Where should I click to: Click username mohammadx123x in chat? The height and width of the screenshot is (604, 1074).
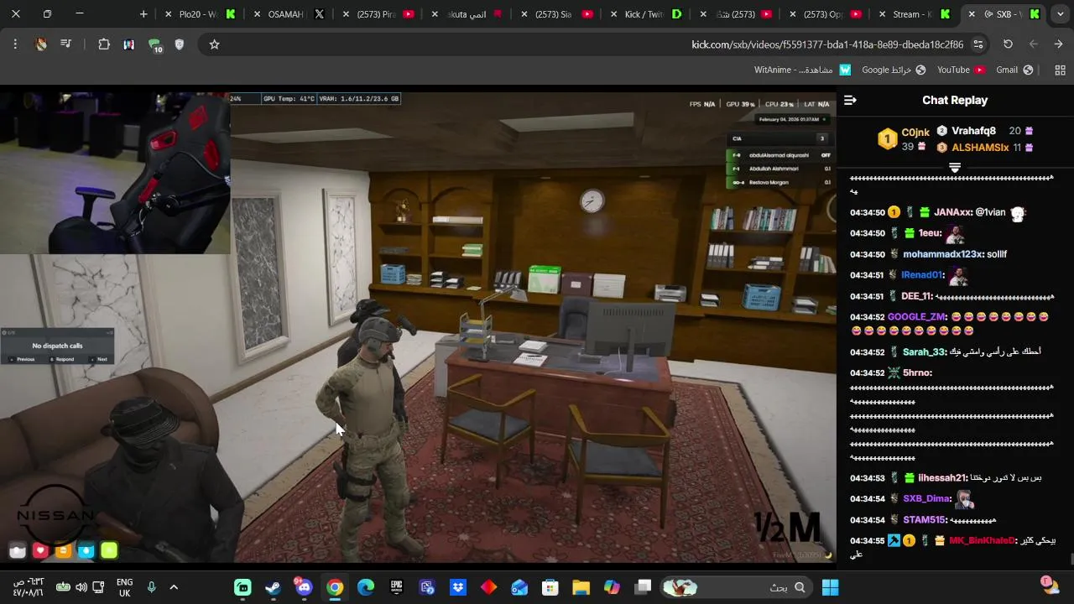[x=942, y=254]
